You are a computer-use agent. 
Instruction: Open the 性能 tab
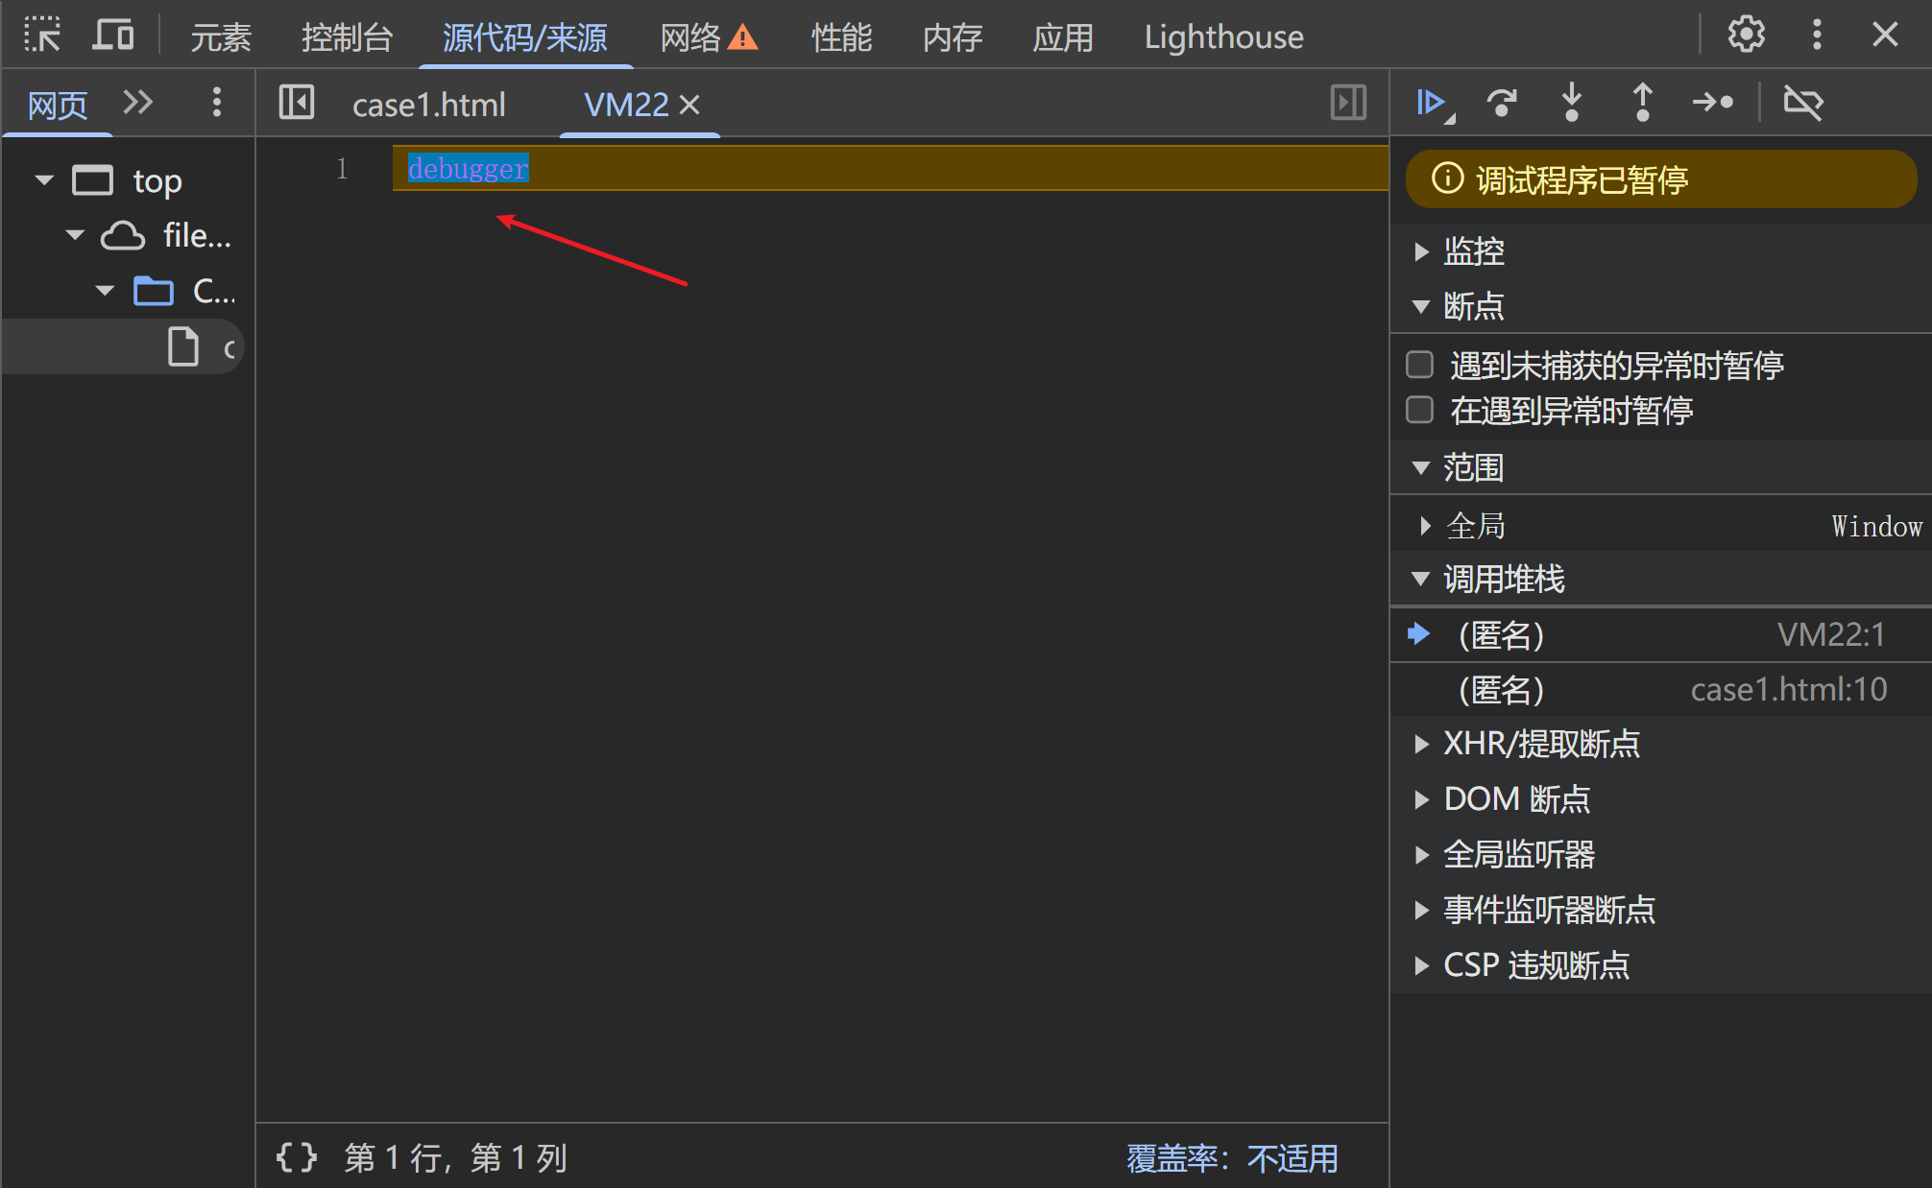(841, 37)
